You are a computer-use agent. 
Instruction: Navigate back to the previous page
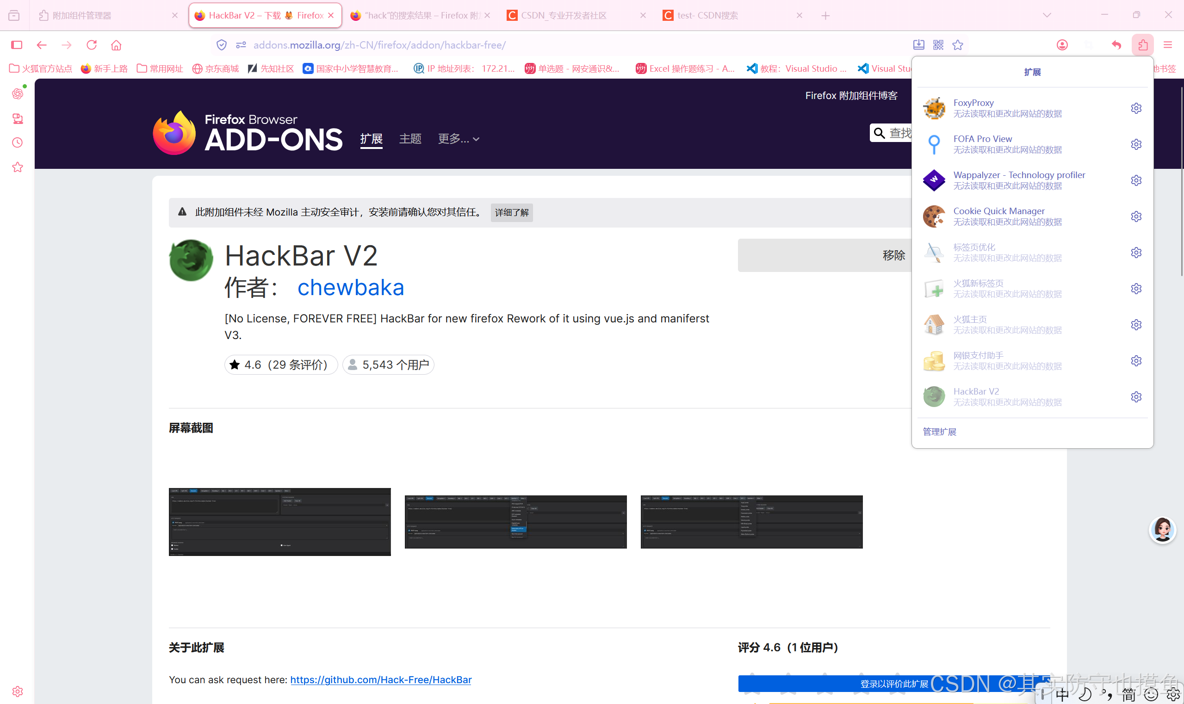pos(42,45)
